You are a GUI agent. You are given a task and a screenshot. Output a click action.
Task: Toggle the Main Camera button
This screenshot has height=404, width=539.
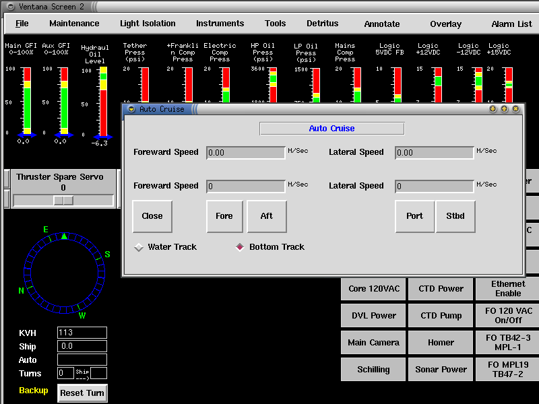[374, 343]
